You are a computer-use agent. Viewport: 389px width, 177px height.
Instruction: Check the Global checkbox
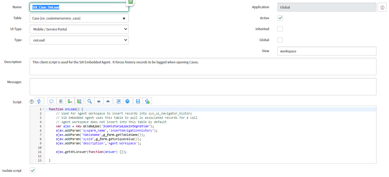[x=280, y=40]
